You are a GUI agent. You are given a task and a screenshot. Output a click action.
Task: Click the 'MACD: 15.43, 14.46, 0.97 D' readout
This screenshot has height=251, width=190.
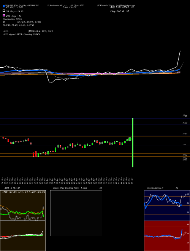(18, 25)
